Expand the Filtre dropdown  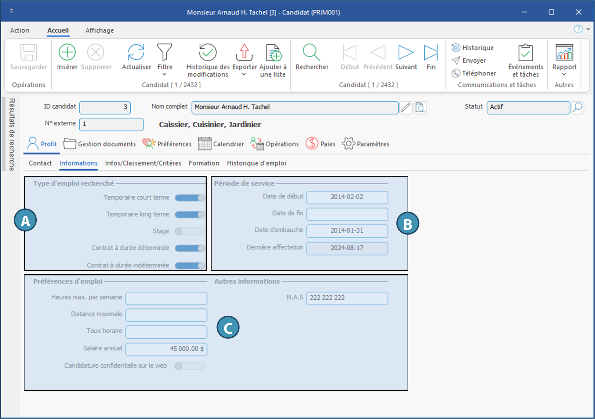(164, 75)
